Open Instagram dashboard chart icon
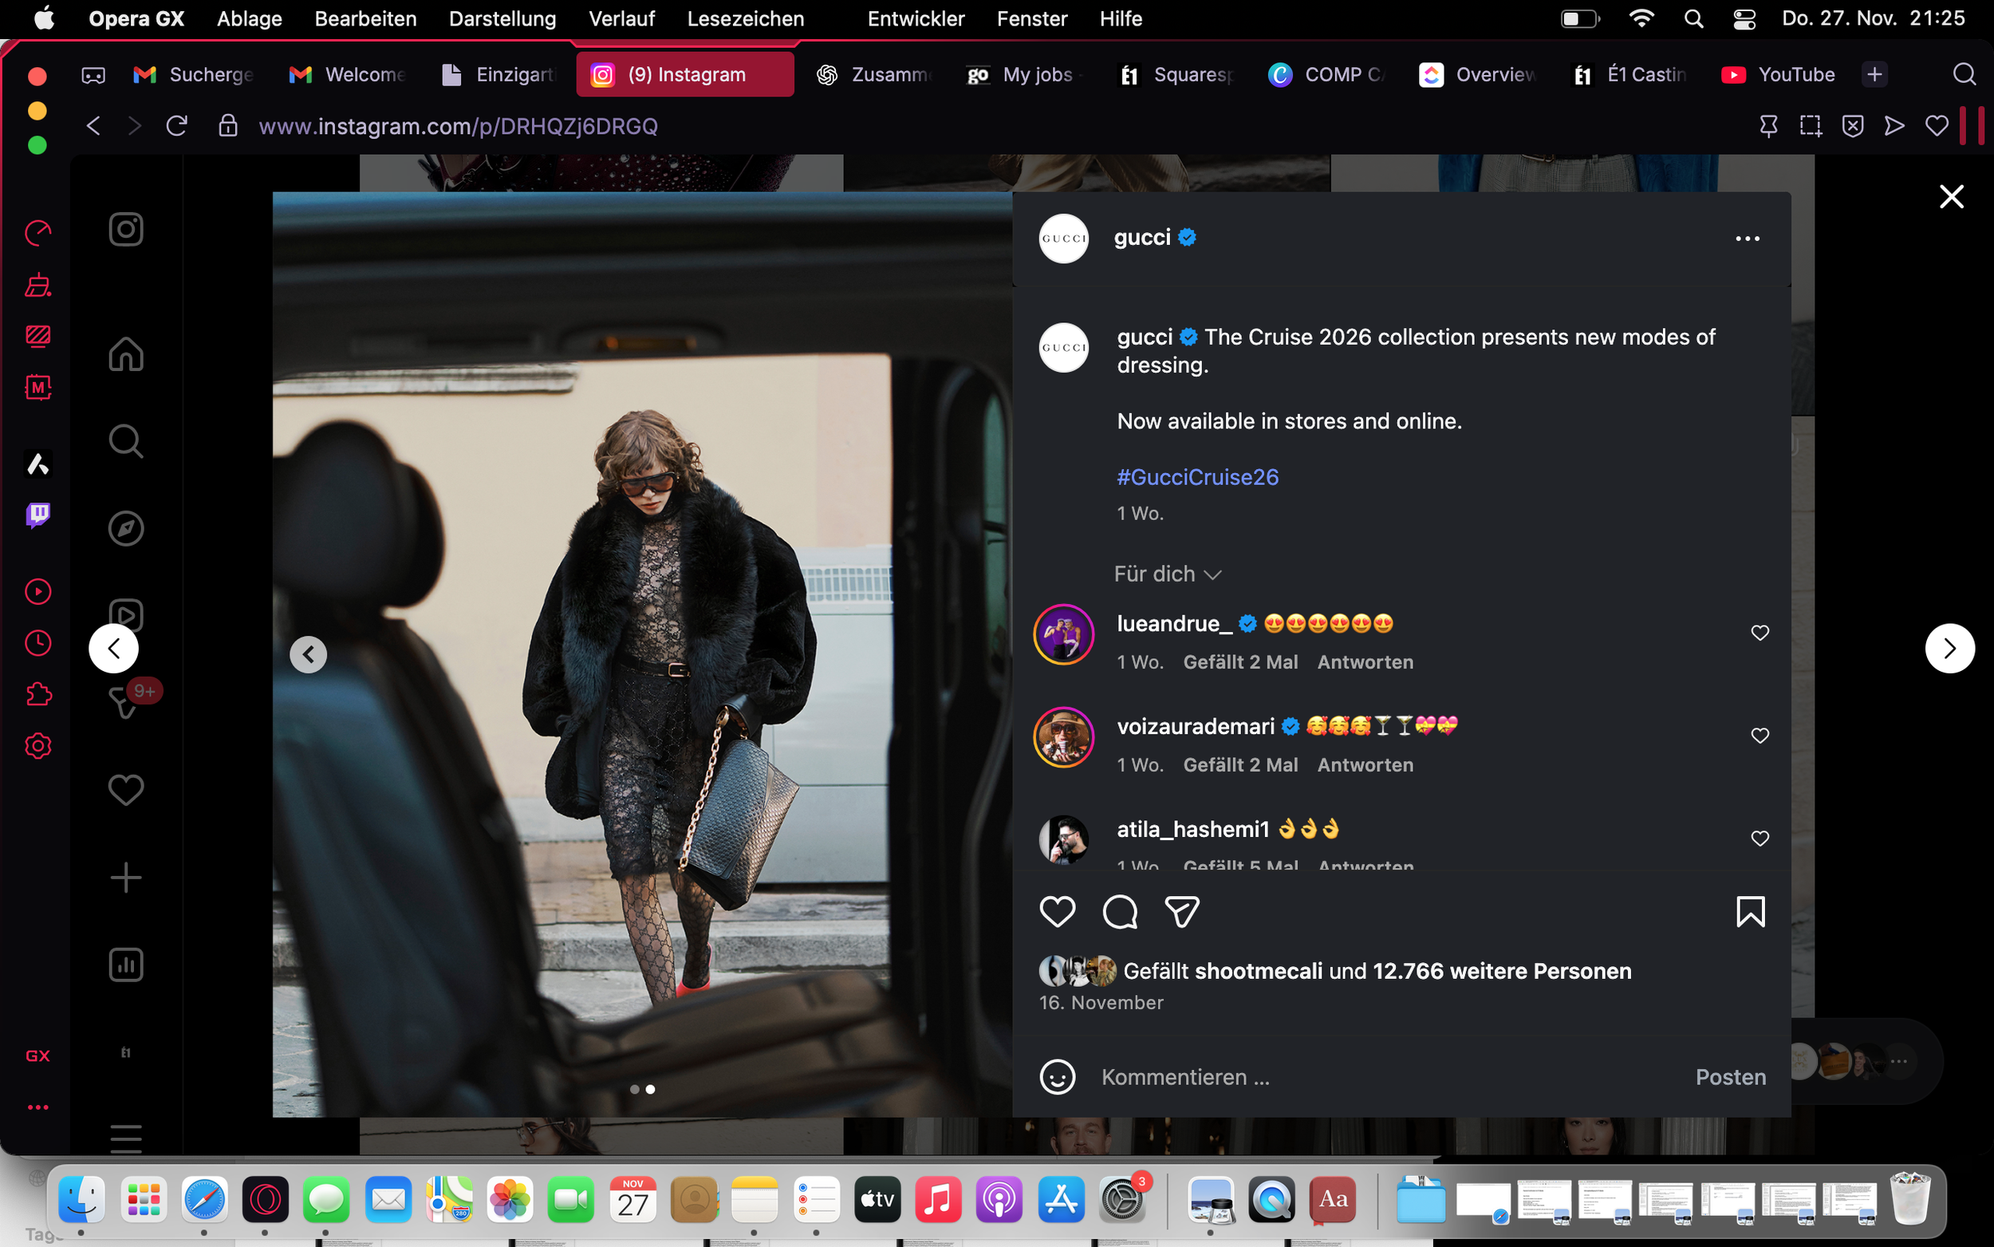The width and height of the screenshot is (1994, 1247). 126,965
